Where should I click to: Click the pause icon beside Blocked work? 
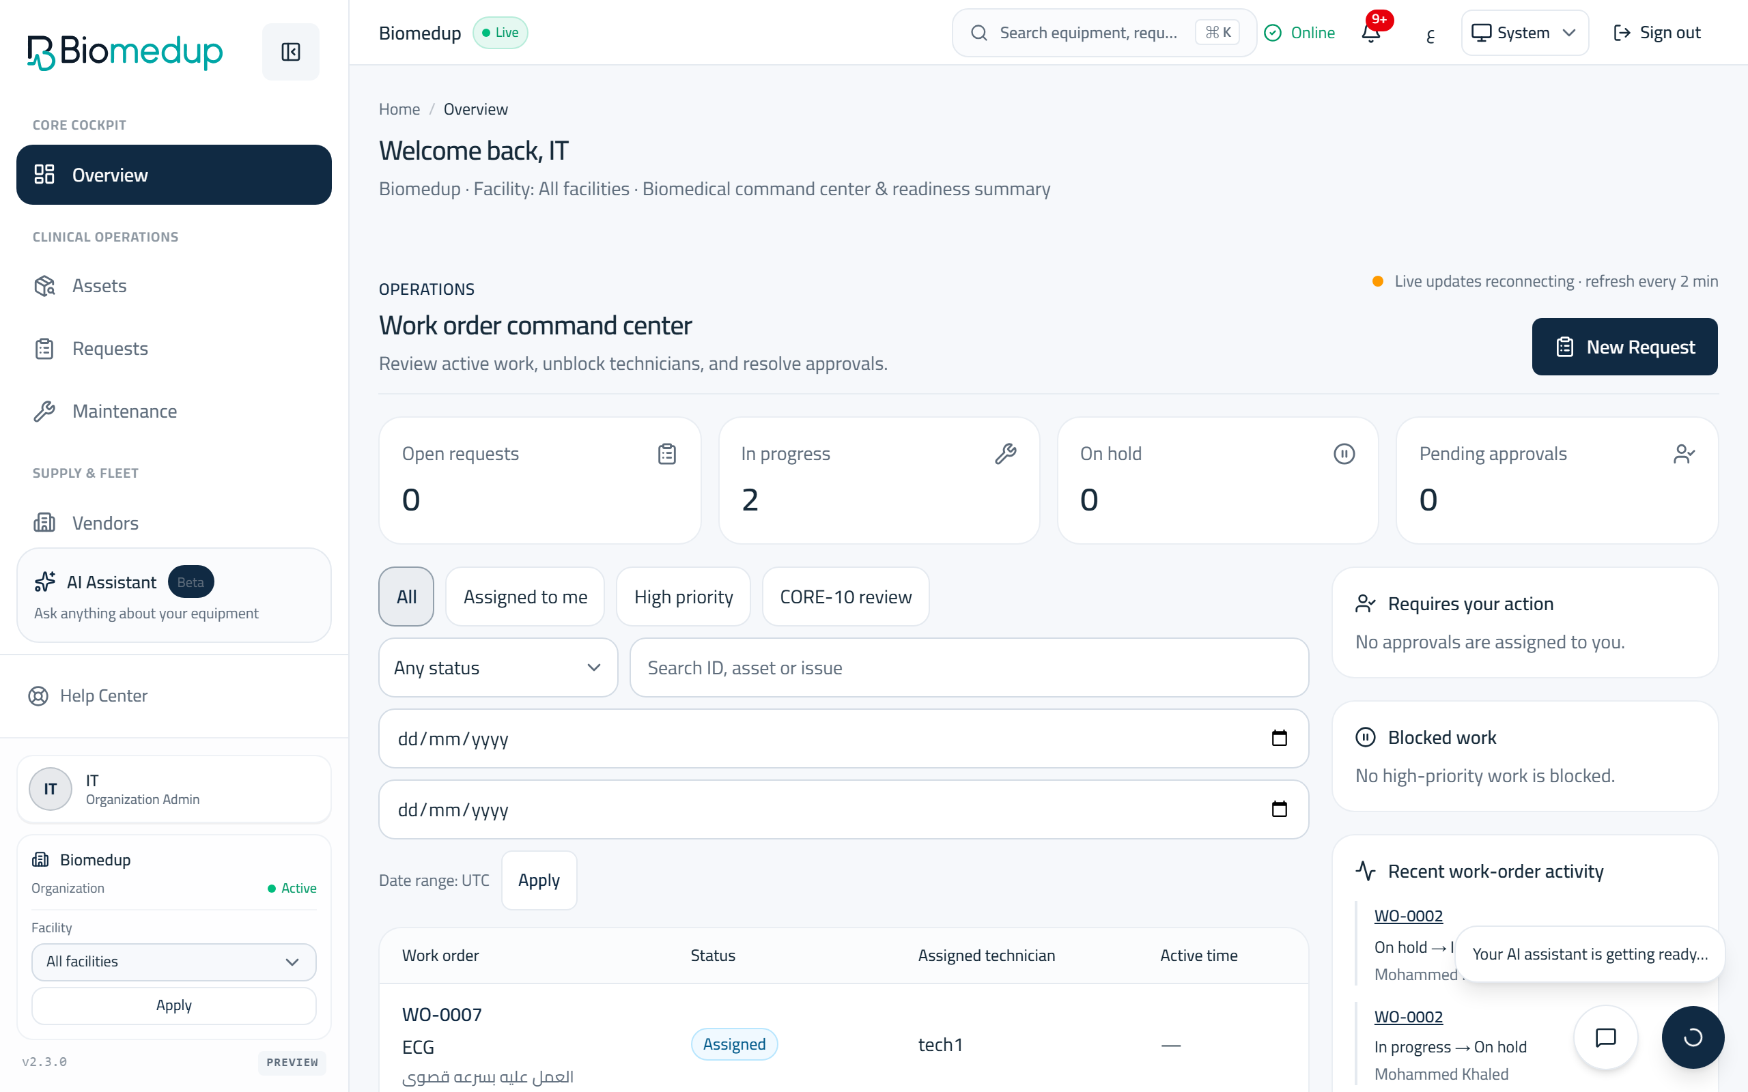(x=1365, y=737)
